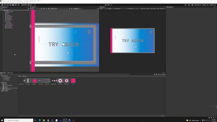
Task: Click the TRY AGAIN text in Scene view
Action: (63, 44)
